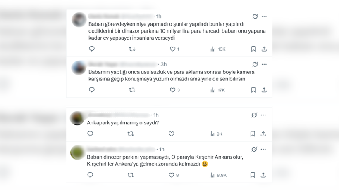Open more options on the 3h-old tweet
The image size is (339, 190).
264,64
